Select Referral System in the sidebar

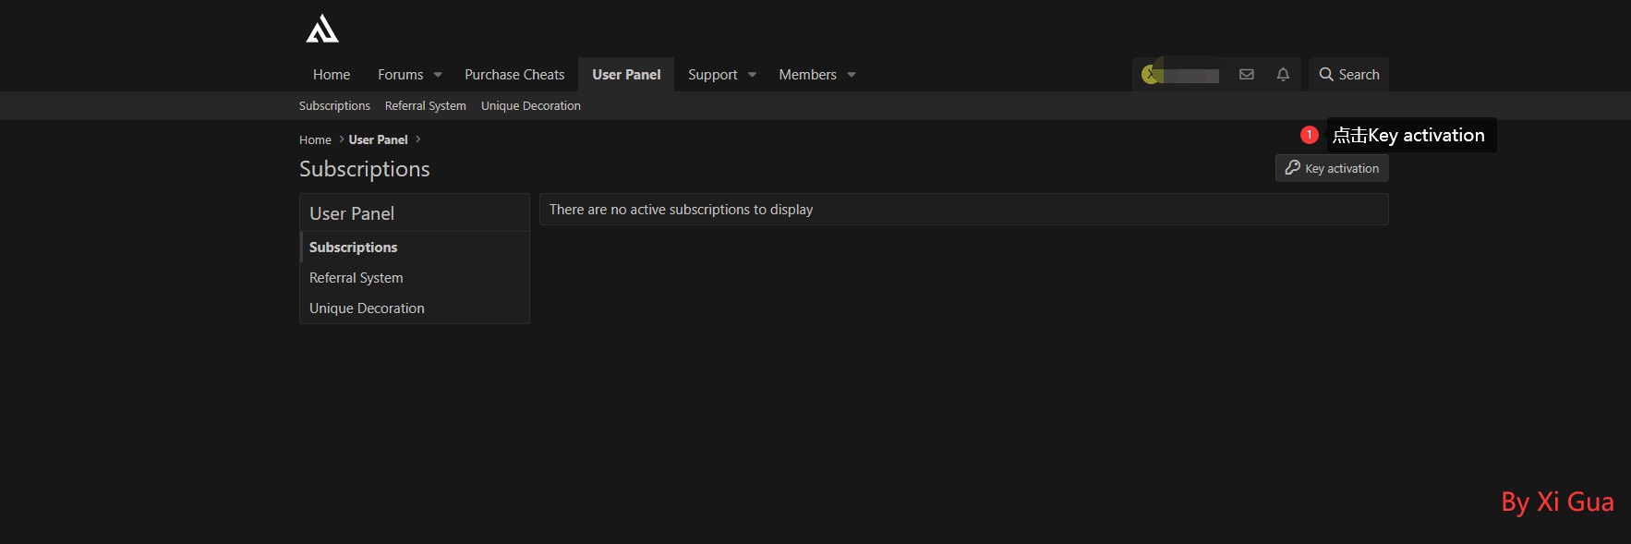point(356,278)
